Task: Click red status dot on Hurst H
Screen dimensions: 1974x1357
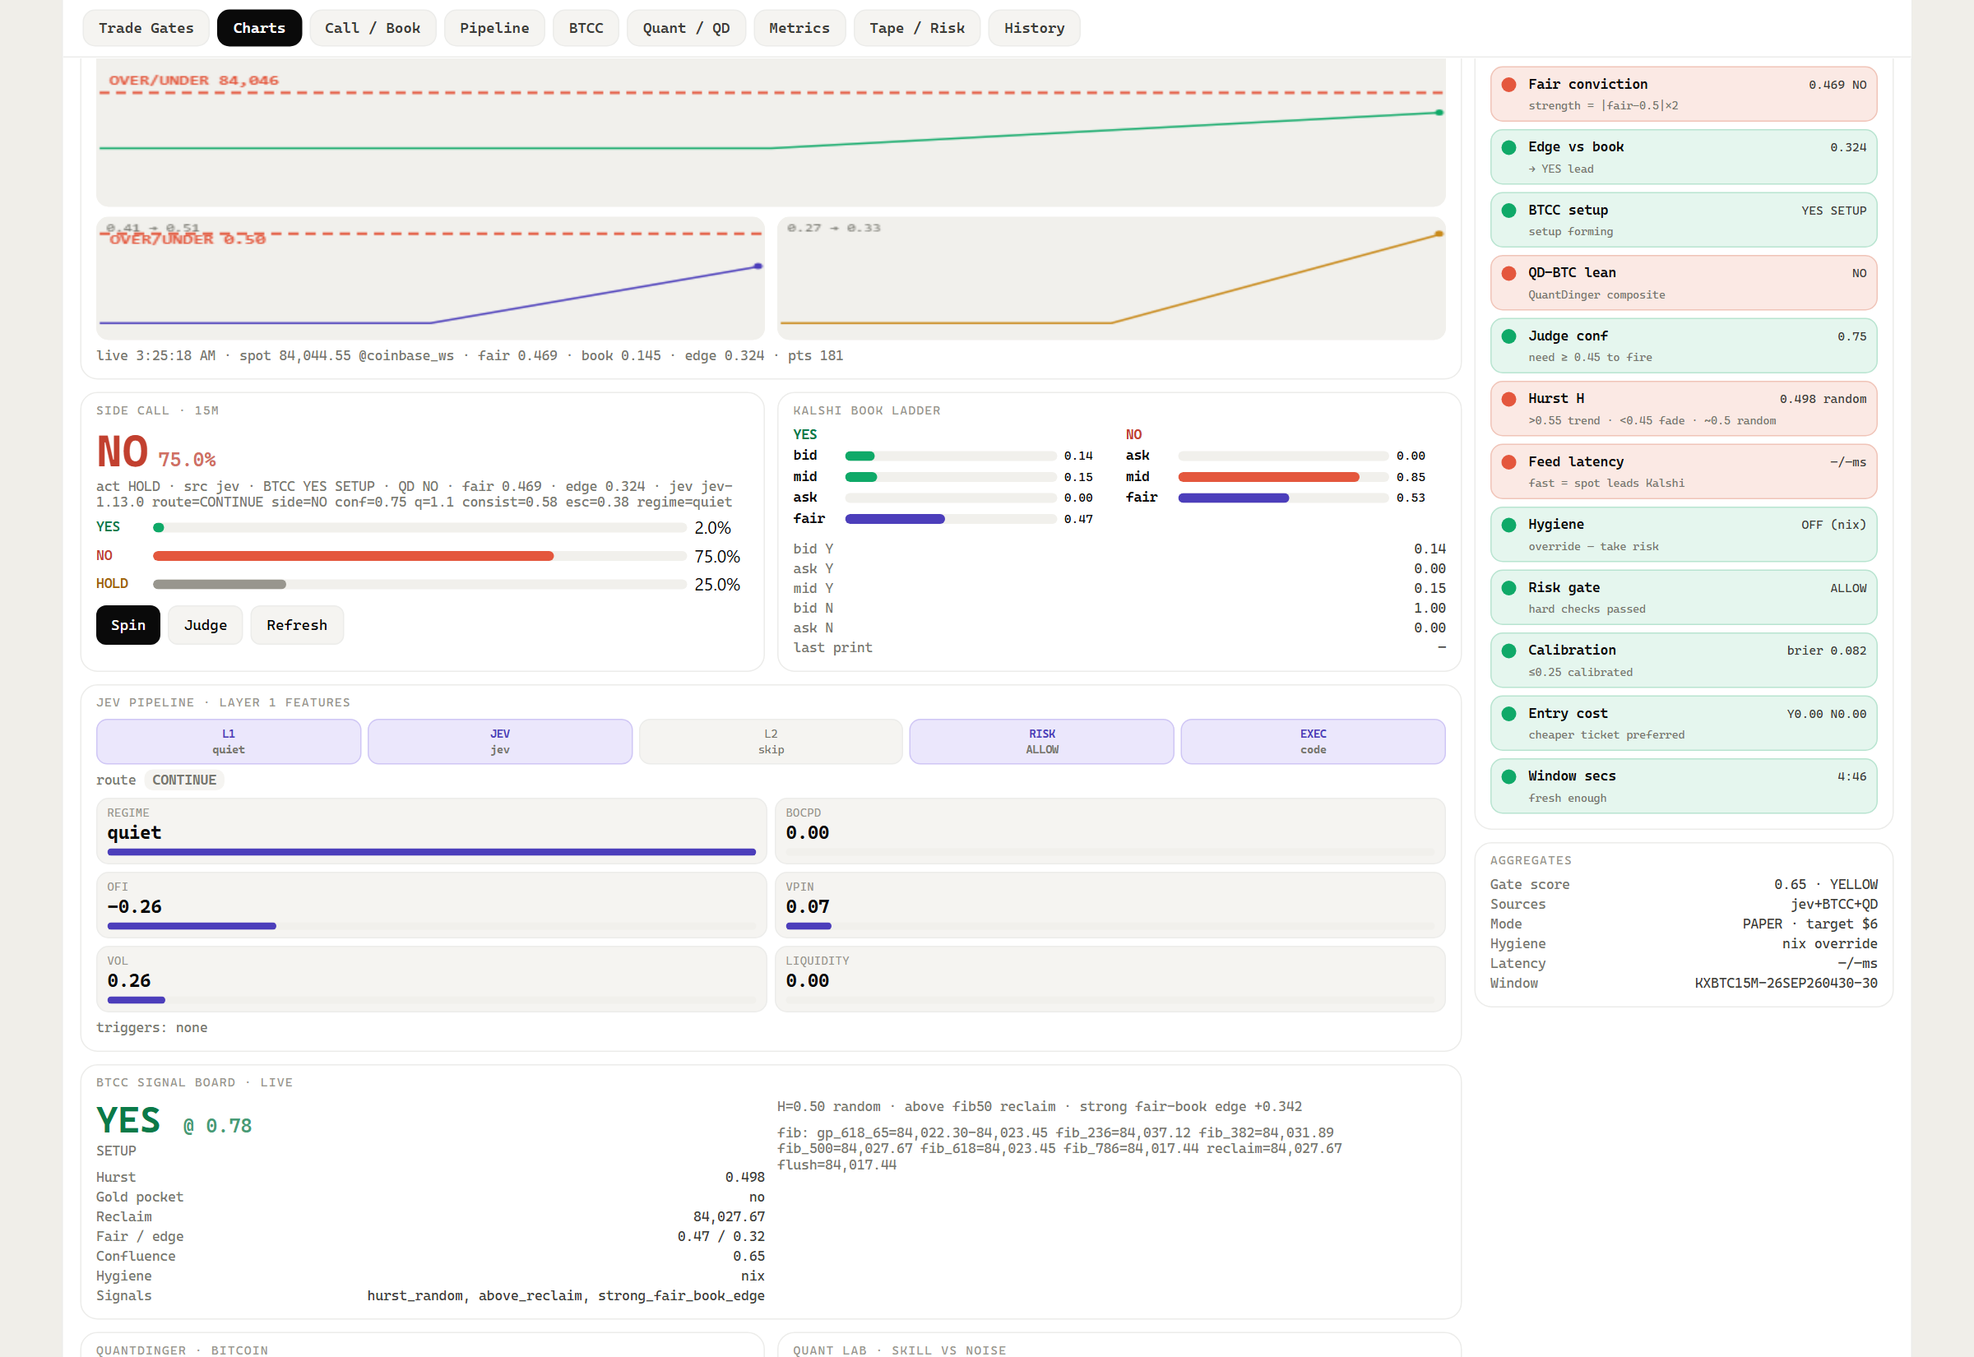Action: [1509, 399]
